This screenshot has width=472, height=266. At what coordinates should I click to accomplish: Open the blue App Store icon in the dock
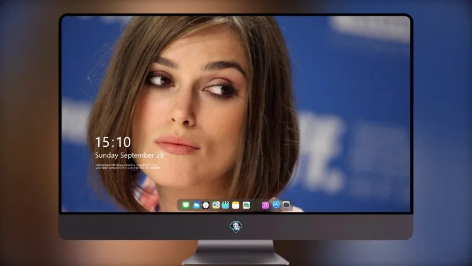coord(276,205)
